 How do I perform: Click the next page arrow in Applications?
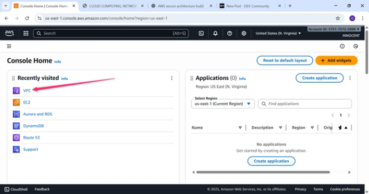(349, 115)
